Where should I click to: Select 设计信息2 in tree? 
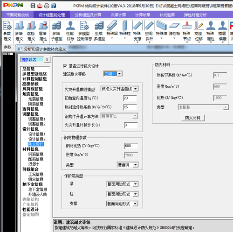click(37, 139)
